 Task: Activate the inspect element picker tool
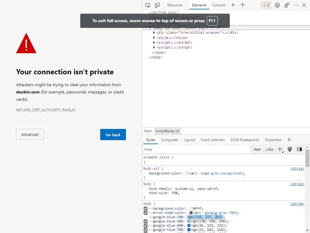coord(147,5)
